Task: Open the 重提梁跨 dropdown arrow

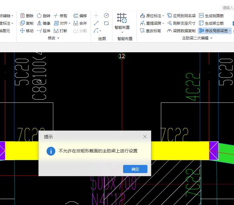Action: point(163,23)
